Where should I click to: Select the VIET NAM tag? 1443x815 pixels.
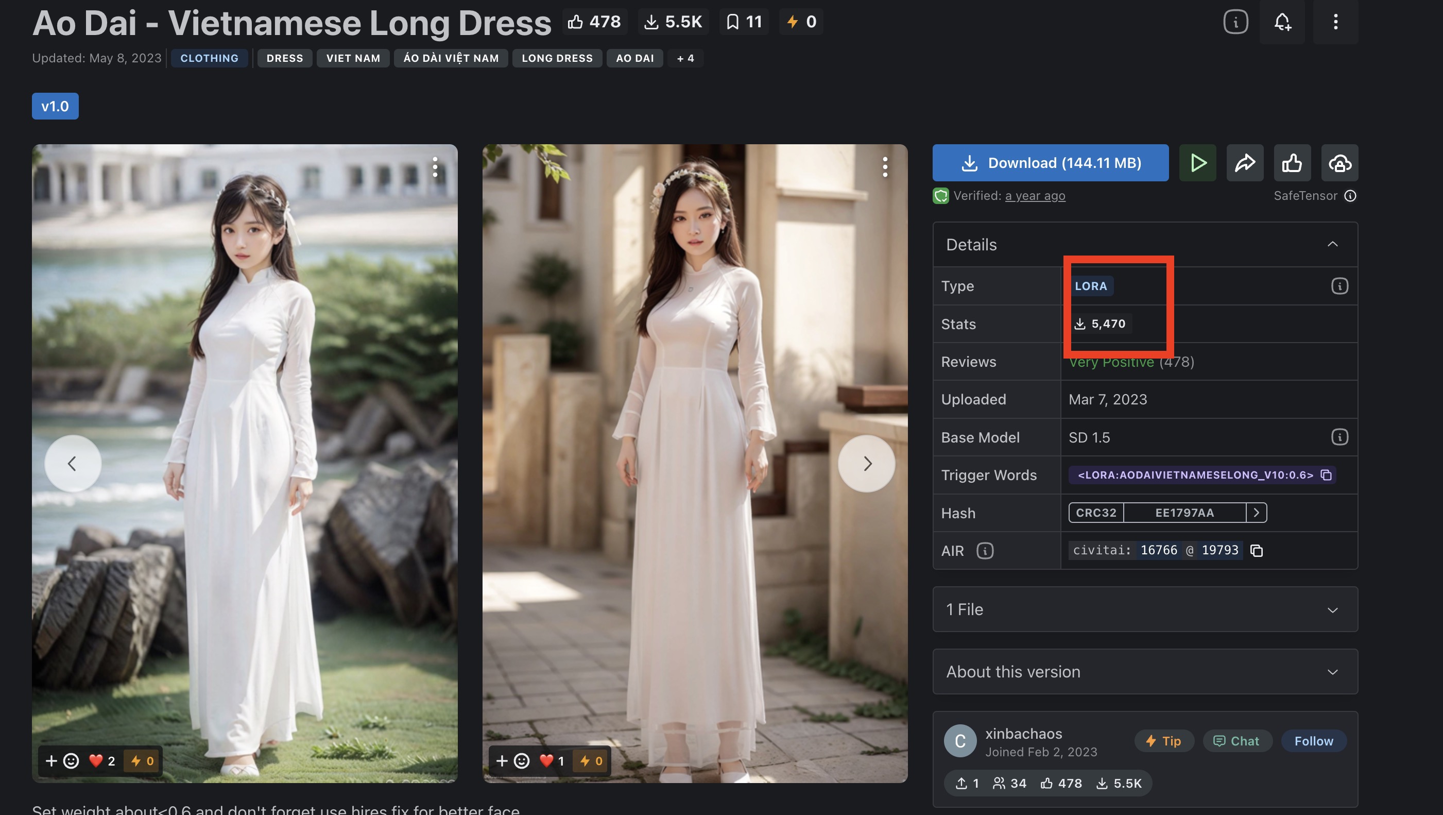(x=353, y=58)
